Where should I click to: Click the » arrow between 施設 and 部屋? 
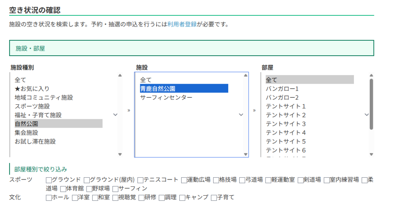(x=254, y=110)
